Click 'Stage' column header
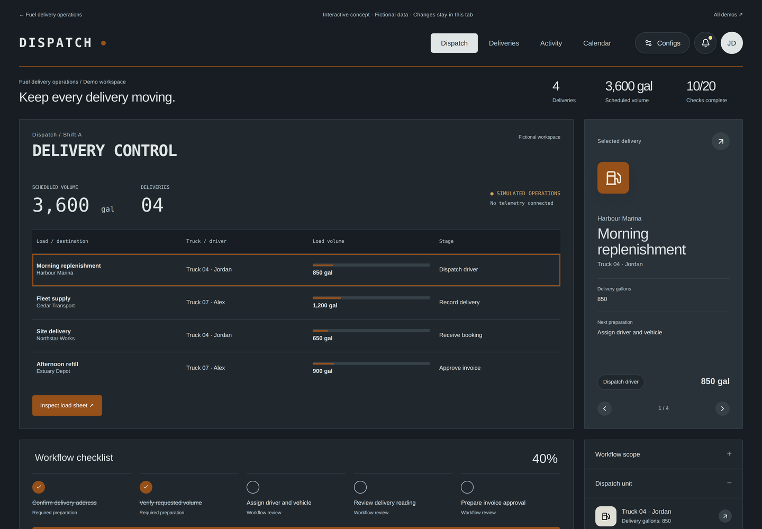762x529 pixels. click(x=446, y=241)
